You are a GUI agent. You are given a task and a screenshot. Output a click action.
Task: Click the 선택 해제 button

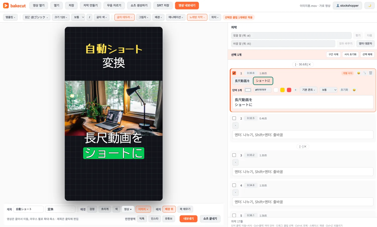367,55
